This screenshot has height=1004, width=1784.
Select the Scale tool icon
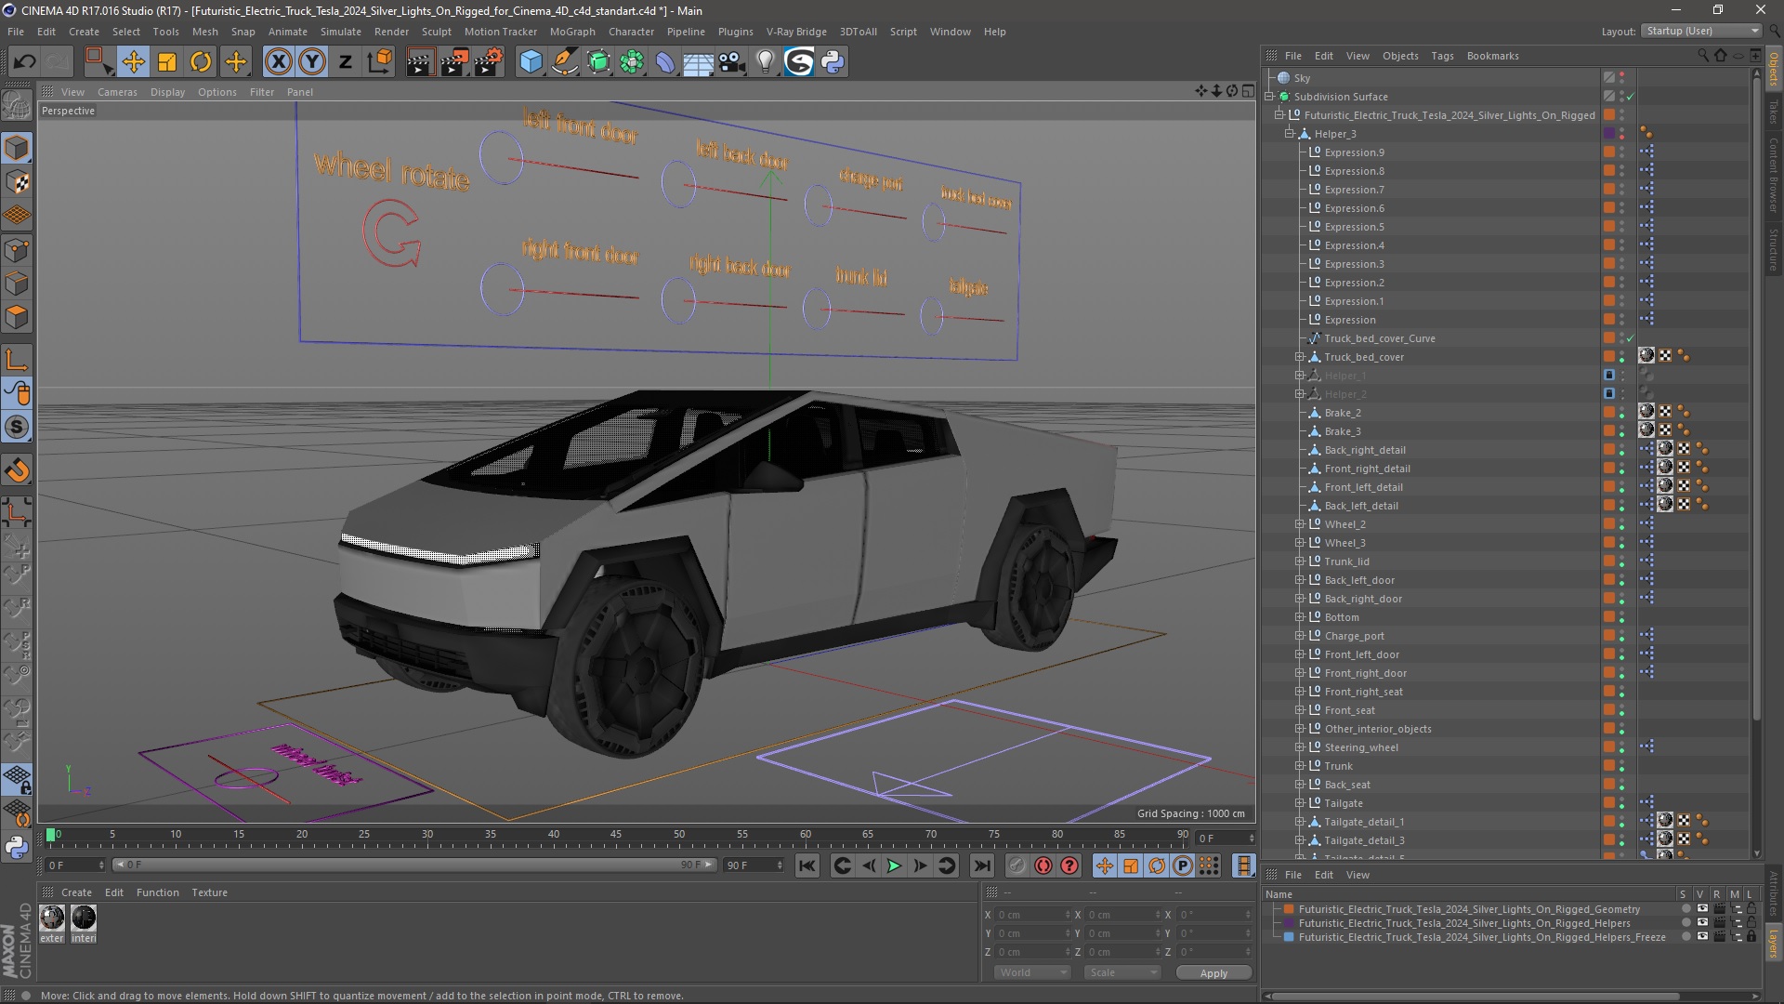pyautogui.click(x=167, y=62)
